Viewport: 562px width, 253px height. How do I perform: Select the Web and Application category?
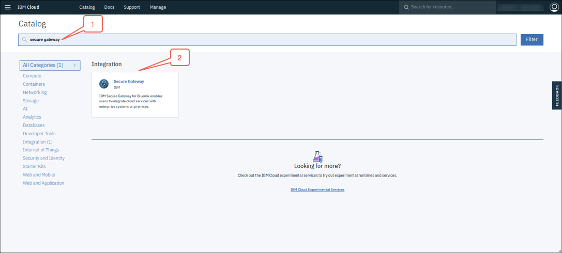(43, 183)
